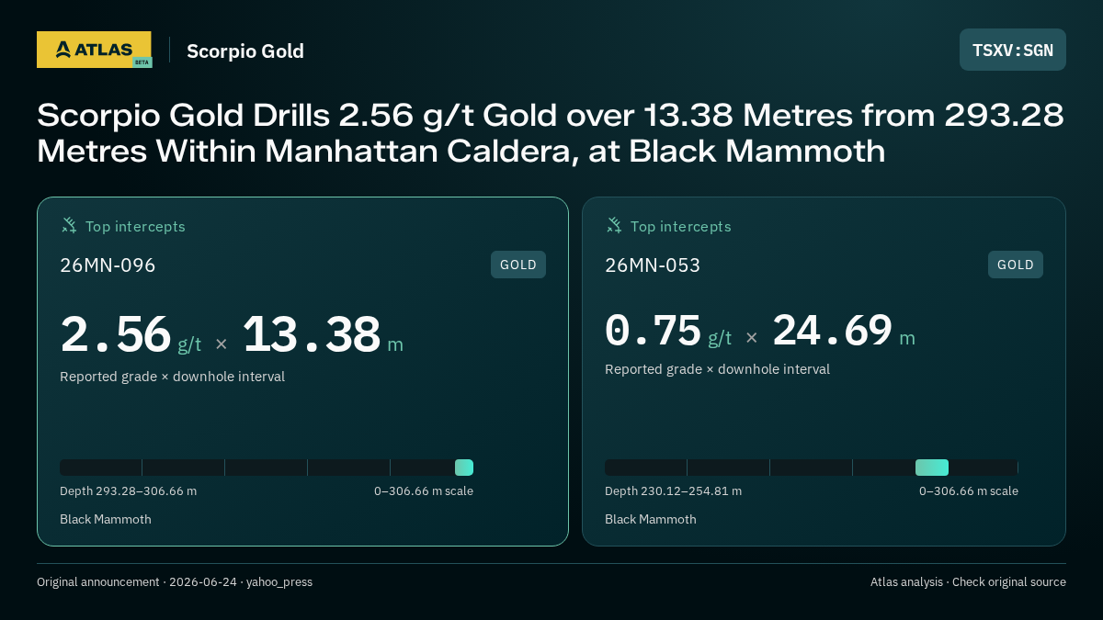The width and height of the screenshot is (1103, 620).
Task: Click the Atlas logo badge
Action: click(x=94, y=50)
